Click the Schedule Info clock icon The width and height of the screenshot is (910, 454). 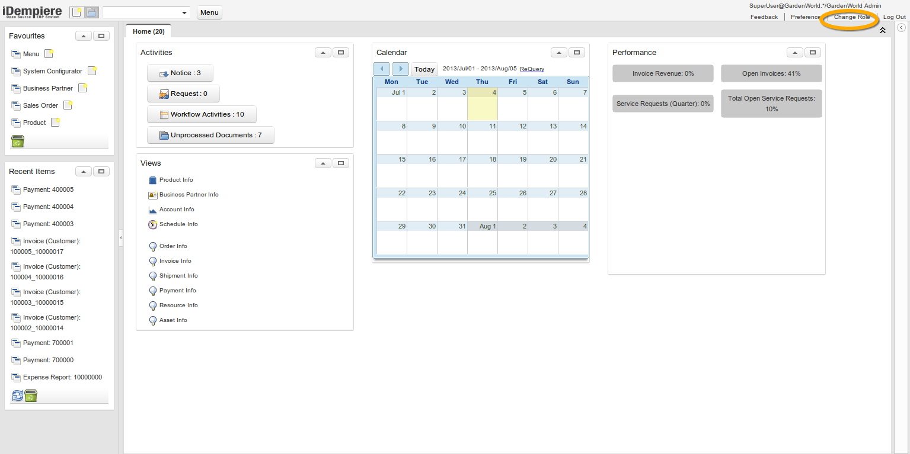tap(152, 224)
